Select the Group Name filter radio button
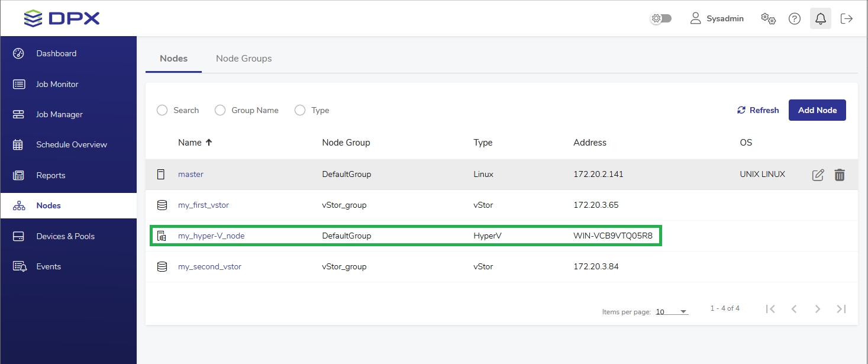 [x=220, y=110]
